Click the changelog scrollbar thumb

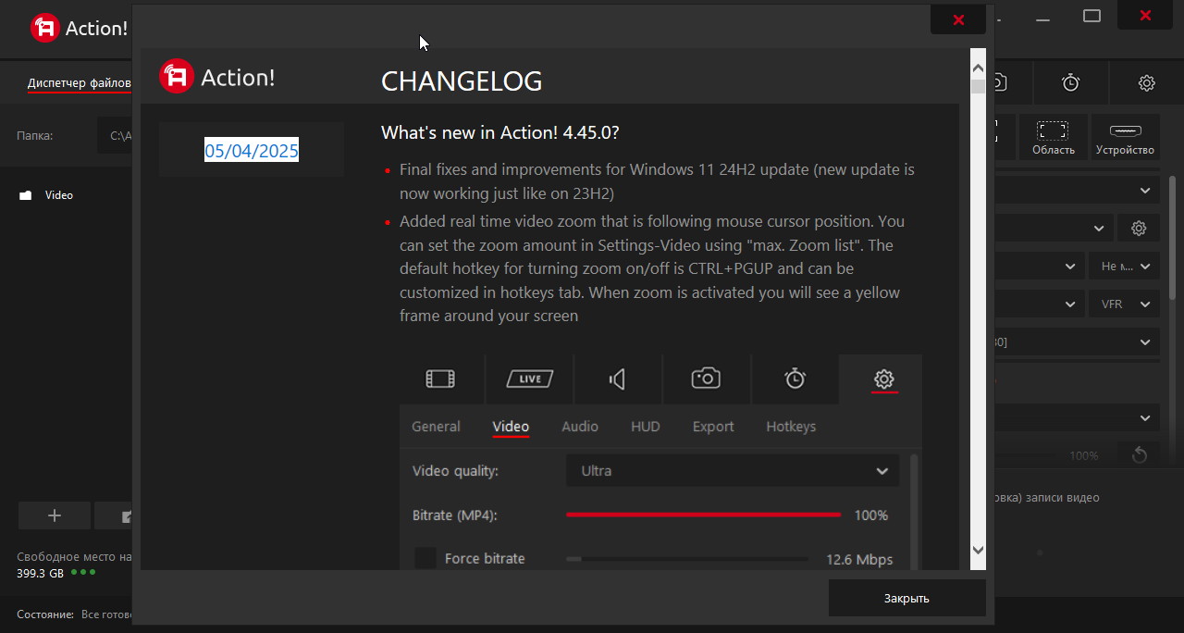(x=978, y=86)
